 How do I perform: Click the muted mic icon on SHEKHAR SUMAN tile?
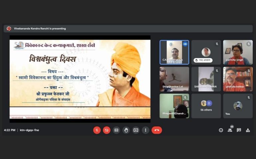(x=217, y=71)
